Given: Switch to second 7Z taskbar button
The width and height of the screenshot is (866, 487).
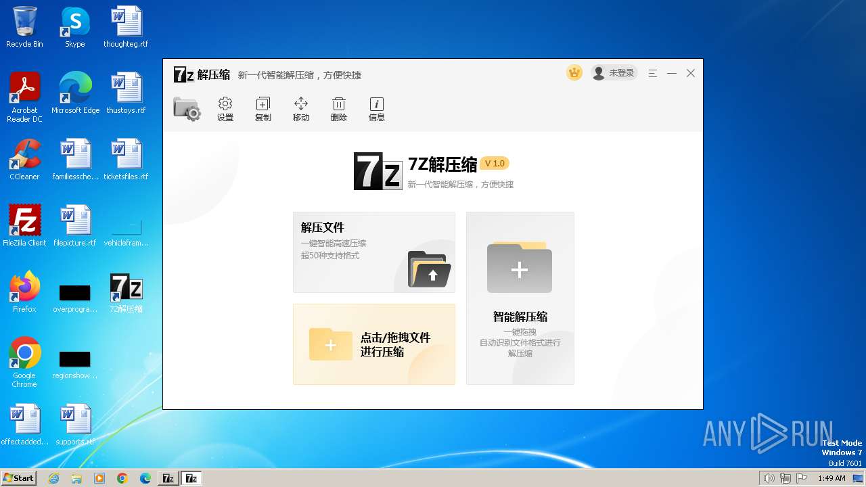Looking at the screenshot, I should (191, 478).
